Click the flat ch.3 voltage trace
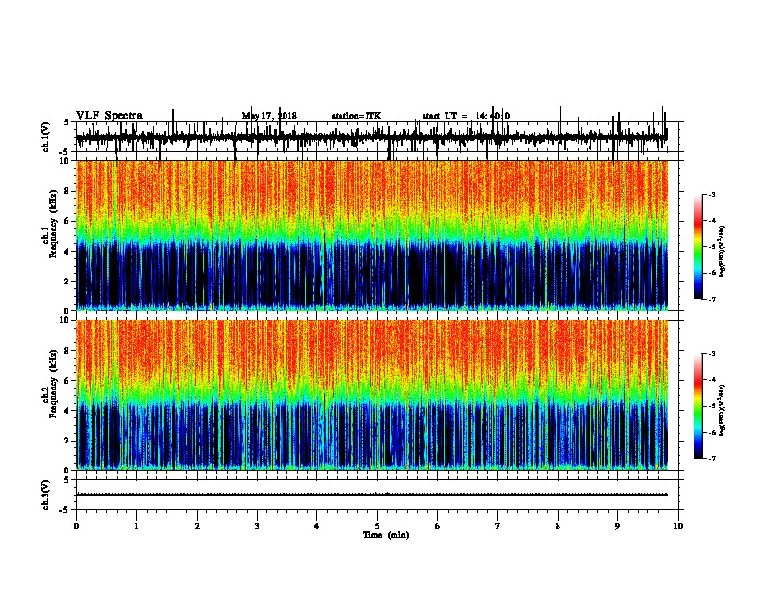Viewport: 764px width, 590px height. [x=371, y=495]
